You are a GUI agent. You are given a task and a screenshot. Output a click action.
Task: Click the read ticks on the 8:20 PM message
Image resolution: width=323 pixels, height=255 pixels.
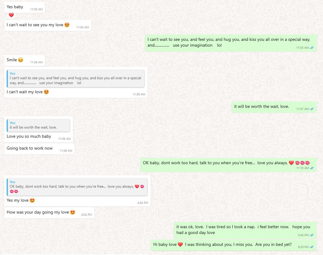pos(312,247)
